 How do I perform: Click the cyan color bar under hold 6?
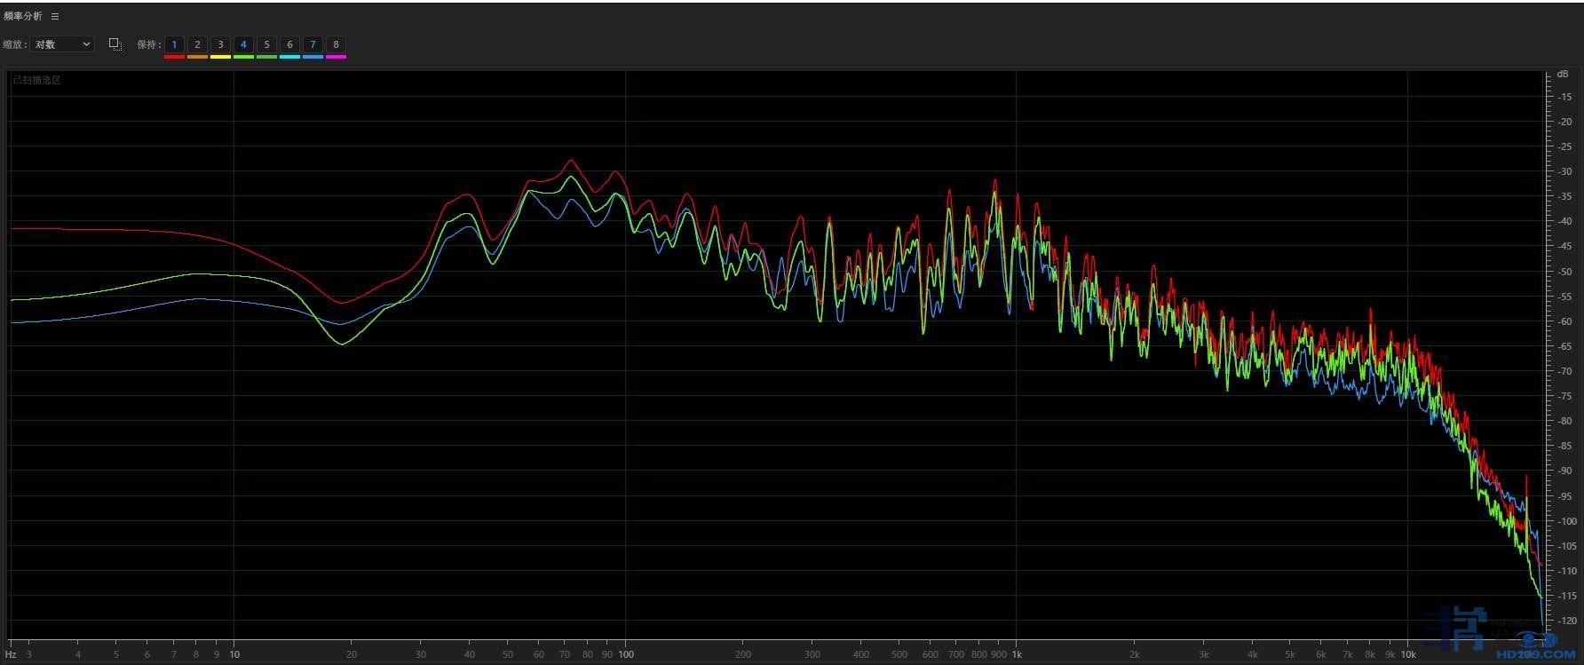[289, 57]
